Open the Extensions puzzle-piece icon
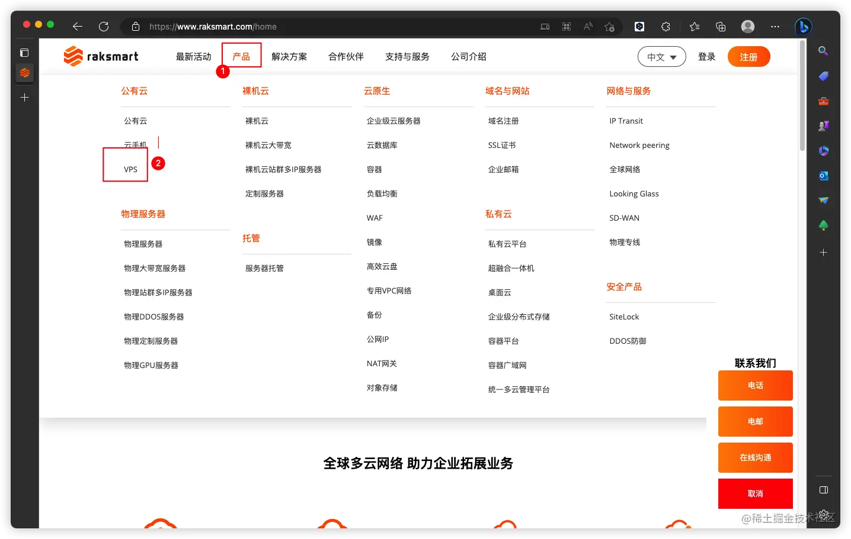Viewport: 851px width, 539px height. pos(666,27)
